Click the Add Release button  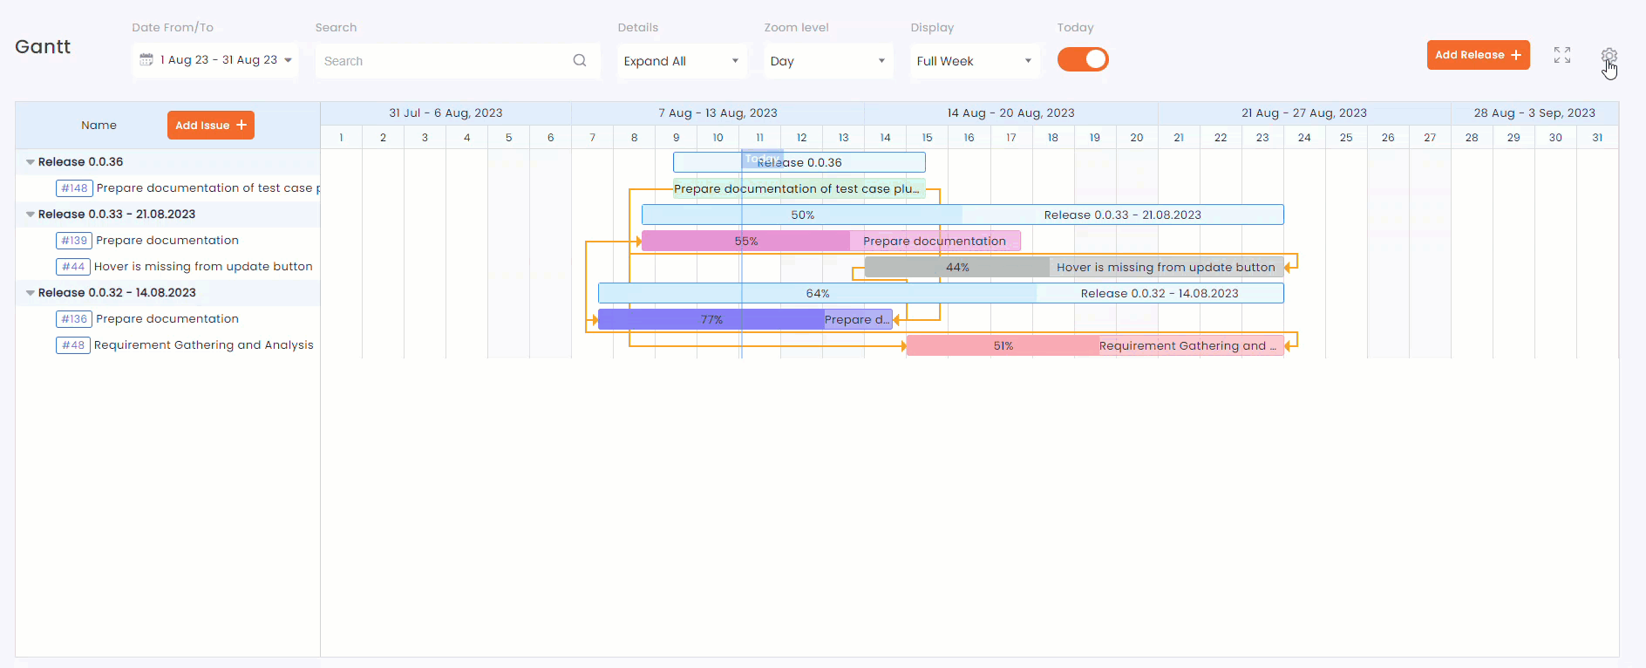coord(1478,55)
